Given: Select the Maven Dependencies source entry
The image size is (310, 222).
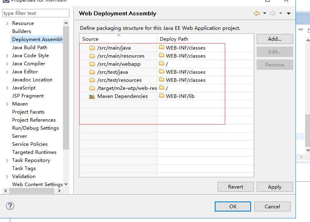Looking at the screenshot, I should coord(122,96).
